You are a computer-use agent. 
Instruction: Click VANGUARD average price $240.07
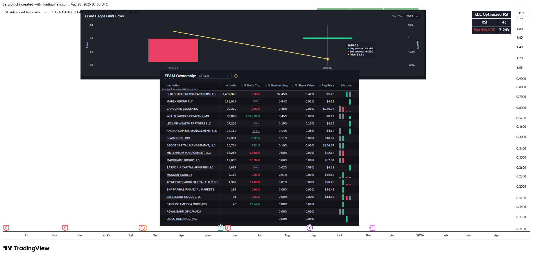(329, 109)
